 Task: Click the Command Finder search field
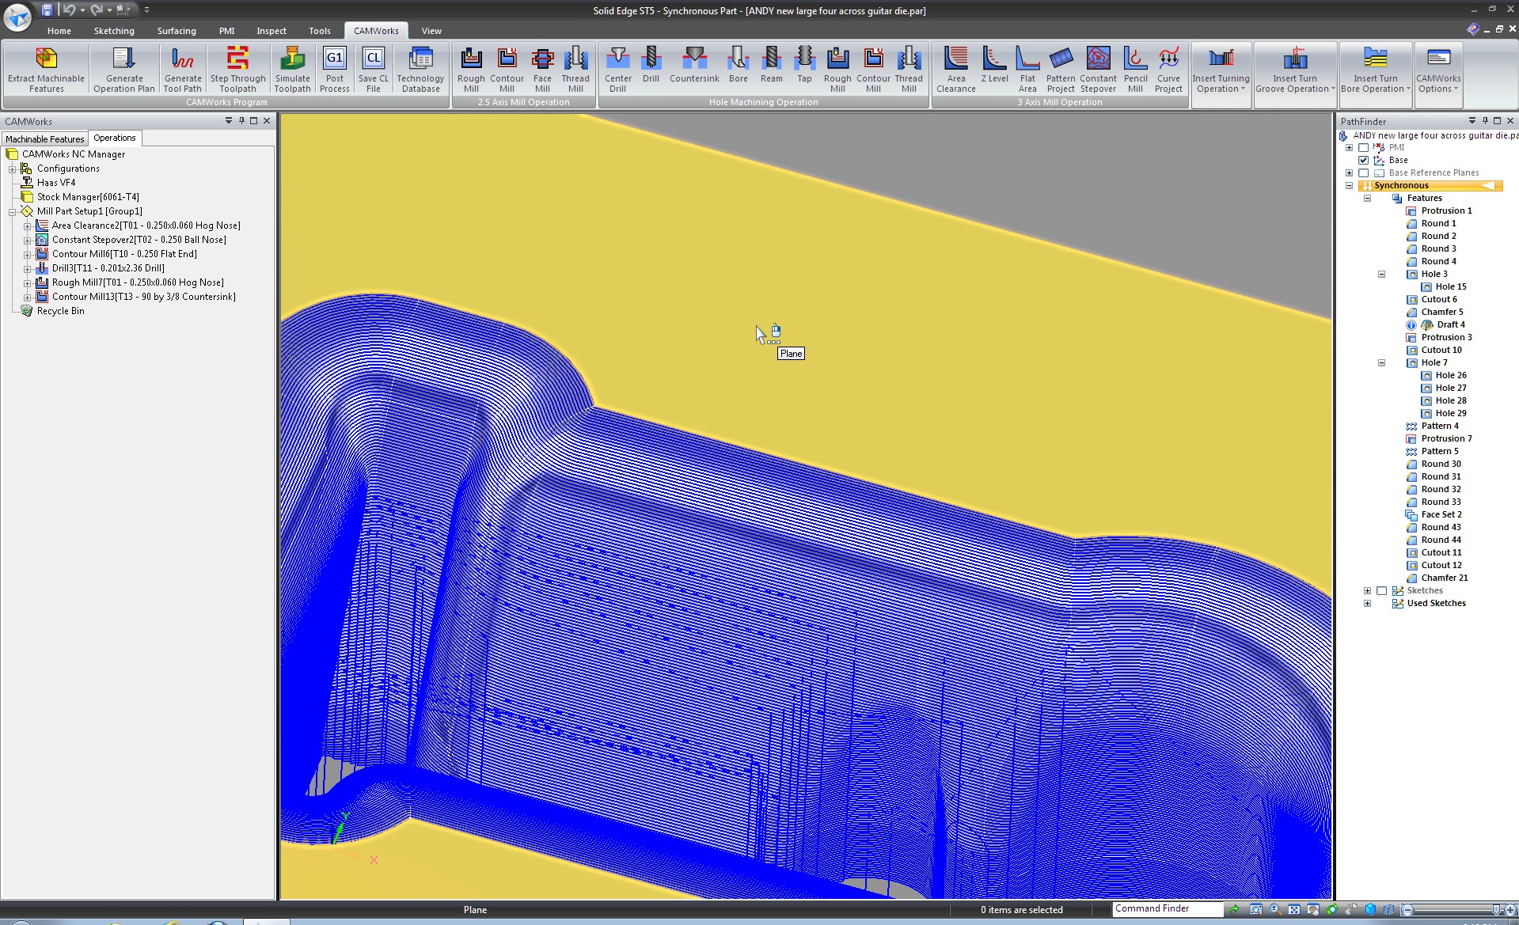pyautogui.click(x=1166, y=909)
